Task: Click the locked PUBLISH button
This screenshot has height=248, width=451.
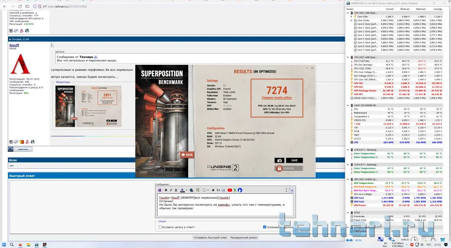Action: [x=289, y=168]
